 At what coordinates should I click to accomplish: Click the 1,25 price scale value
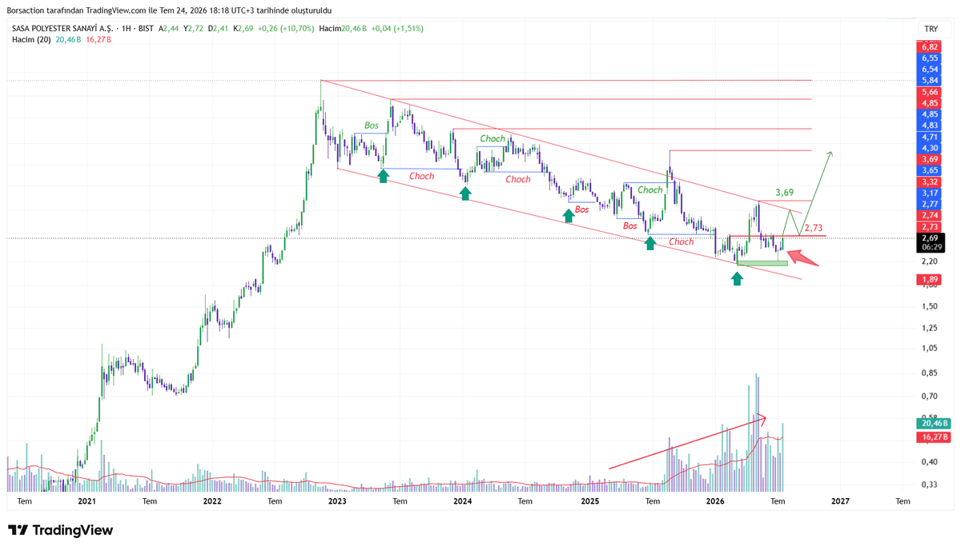click(930, 329)
